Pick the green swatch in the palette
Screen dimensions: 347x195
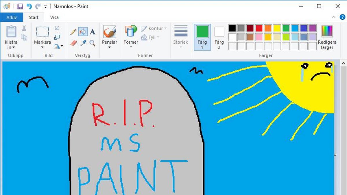point(286,28)
